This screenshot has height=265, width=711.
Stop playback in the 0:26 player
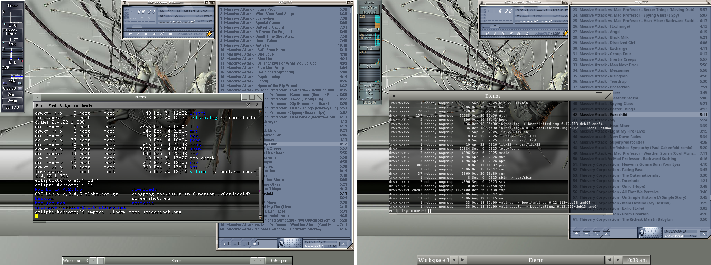(511, 33)
